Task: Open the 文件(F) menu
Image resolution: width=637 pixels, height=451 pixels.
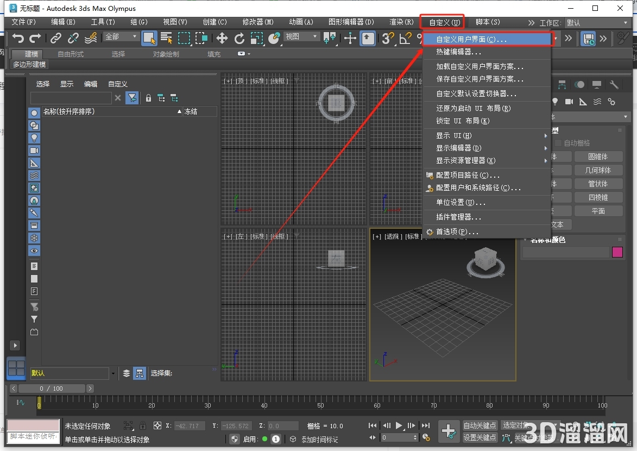Action: point(23,22)
